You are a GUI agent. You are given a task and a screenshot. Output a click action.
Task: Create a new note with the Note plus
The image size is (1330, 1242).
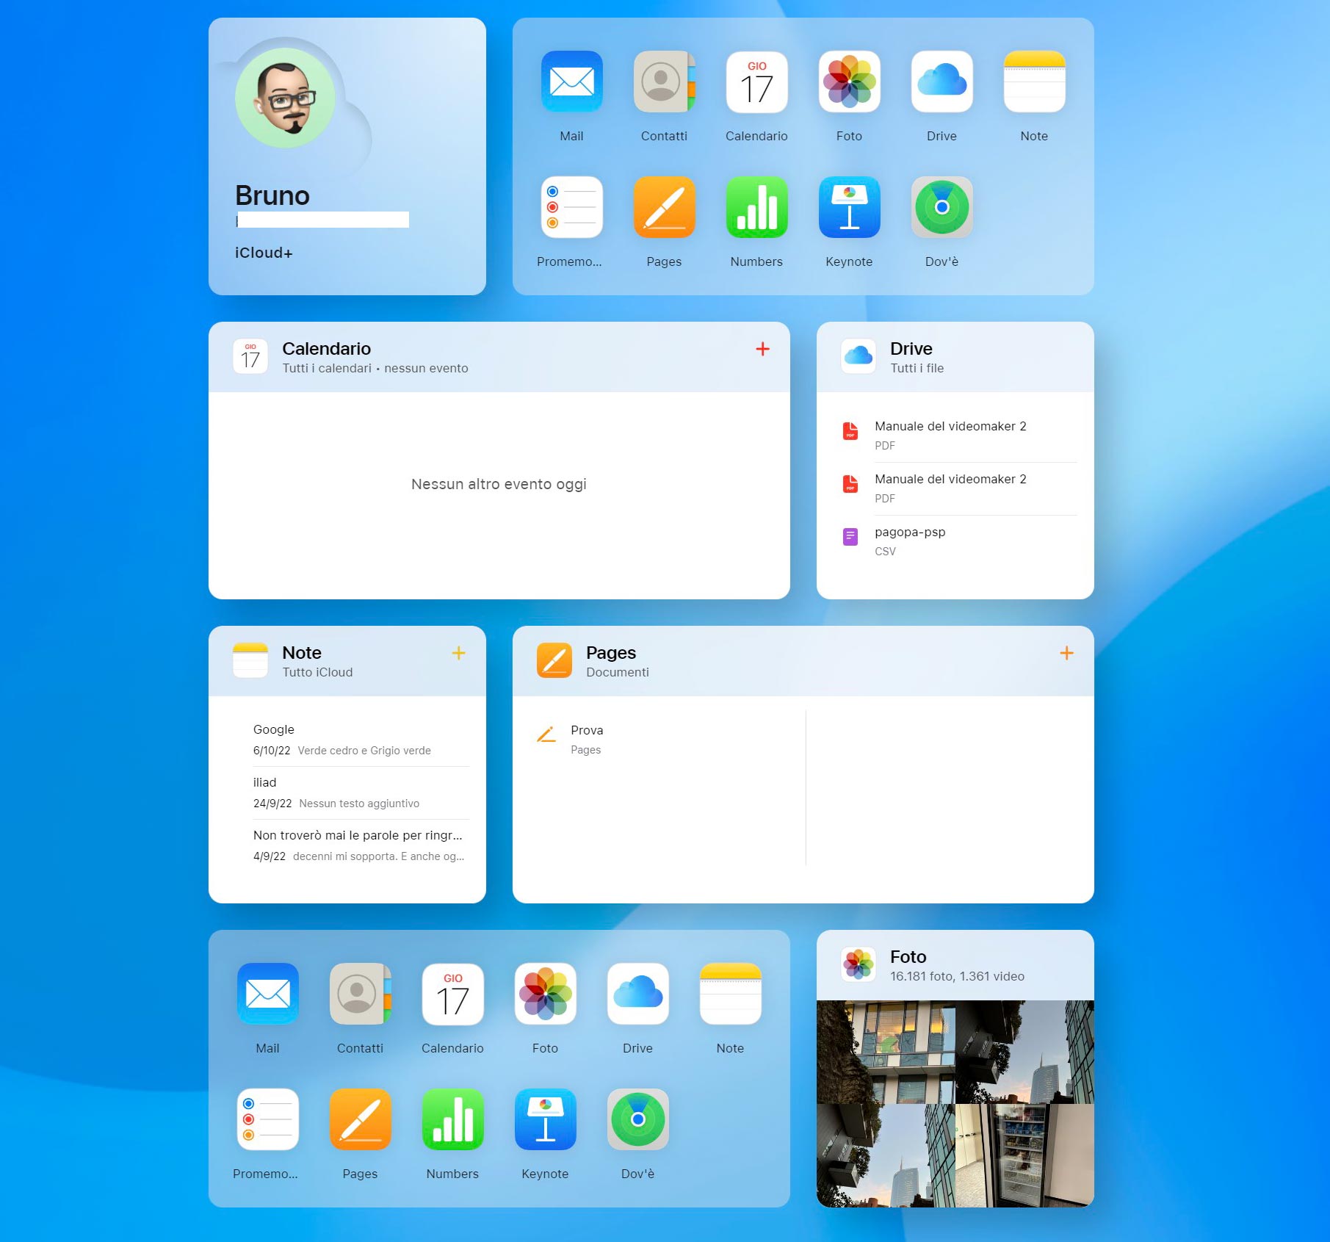tap(458, 653)
